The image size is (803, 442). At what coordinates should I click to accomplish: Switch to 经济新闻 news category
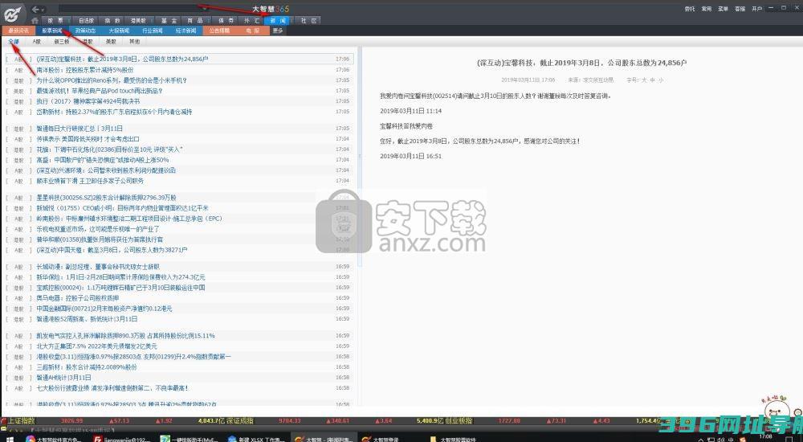[186, 31]
